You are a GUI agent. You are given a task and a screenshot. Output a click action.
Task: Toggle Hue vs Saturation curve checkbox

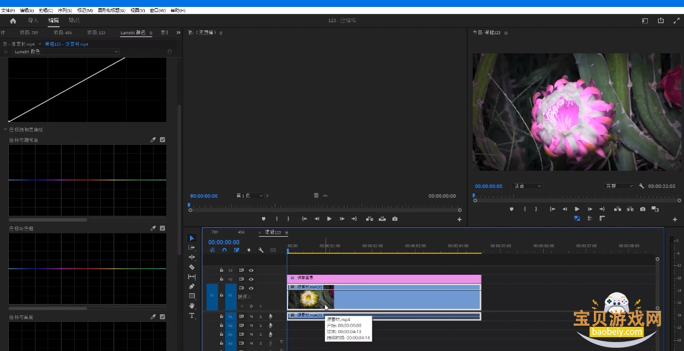162,140
